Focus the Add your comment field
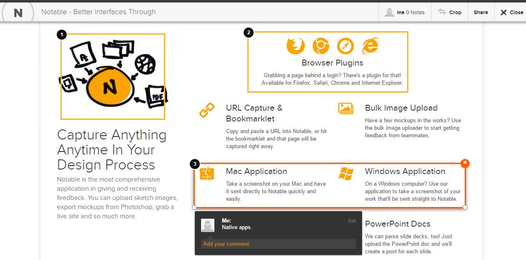 point(278,244)
